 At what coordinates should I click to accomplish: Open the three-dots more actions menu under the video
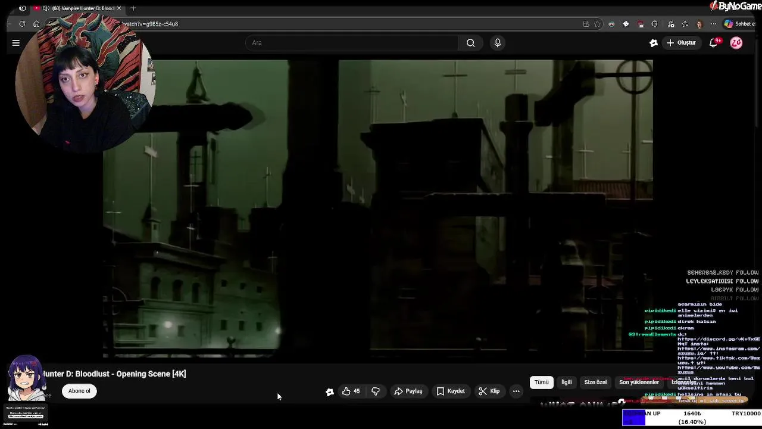tap(516, 391)
